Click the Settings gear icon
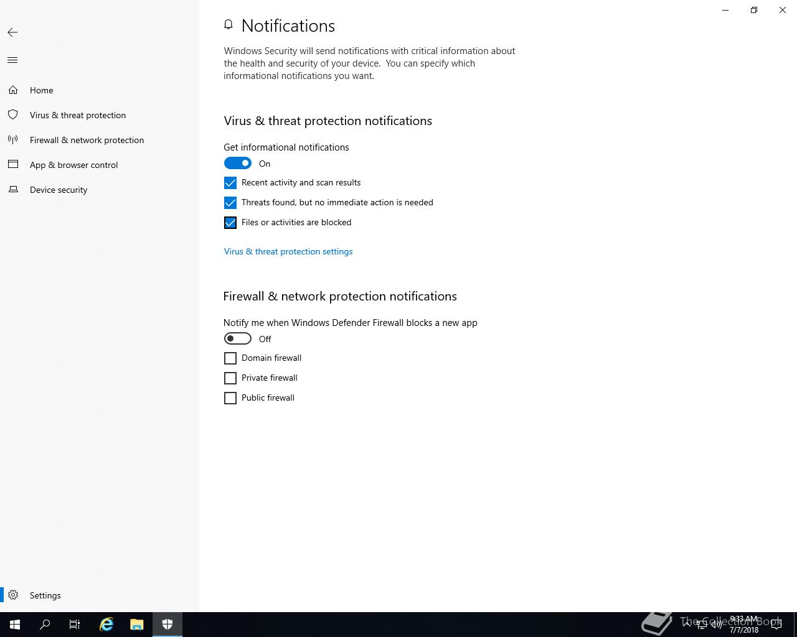This screenshot has height=637, width=797. [x=13, y=595]
